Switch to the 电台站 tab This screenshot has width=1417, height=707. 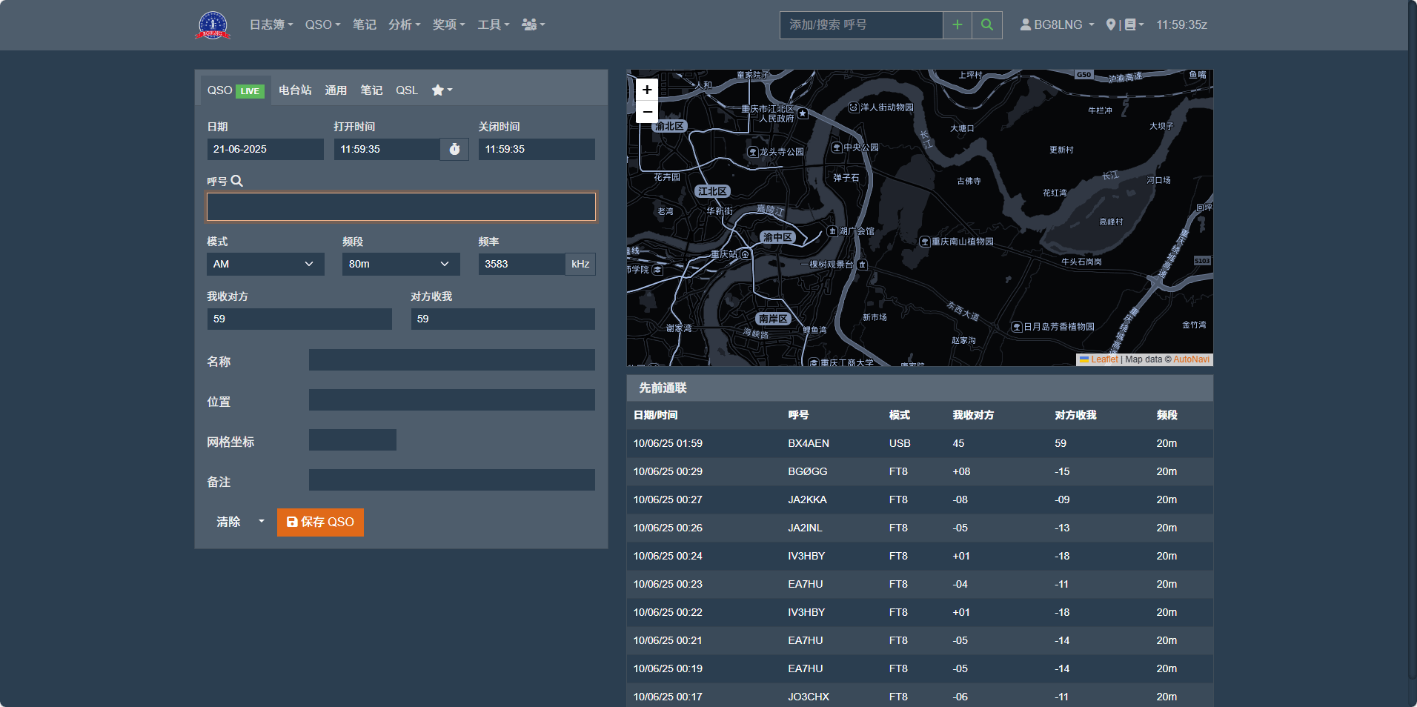pyautogui.click(x=295, y=90)
